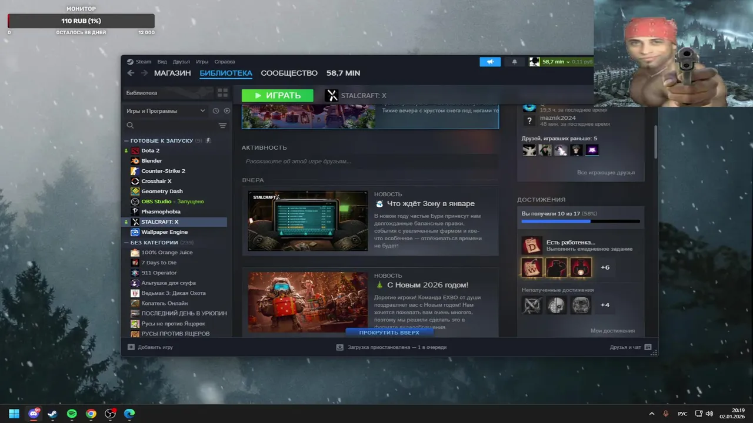Screen dimensions: 753x423
Task: Go back with the left arrow in Steam
Action: pos(131,73)
